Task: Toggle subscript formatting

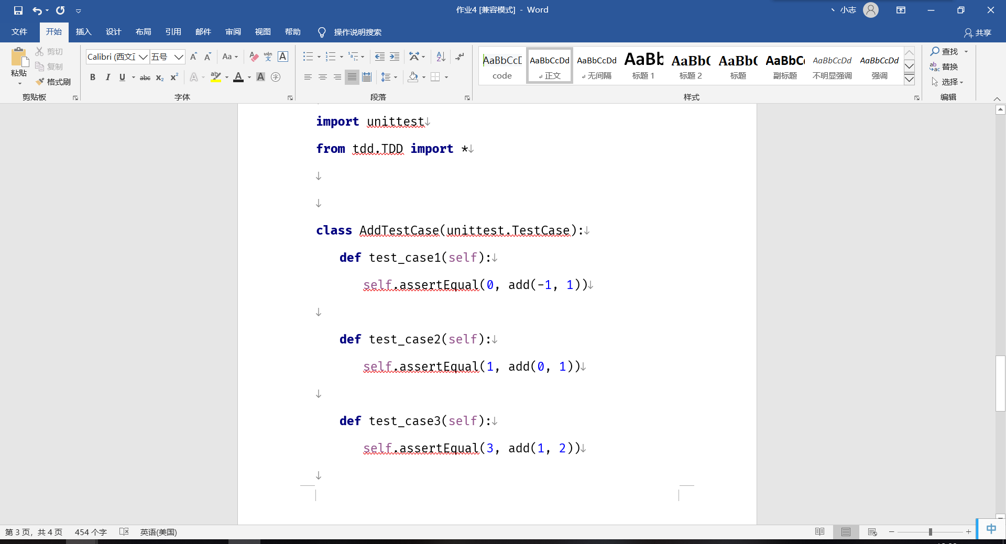Action: click(x=159, y=77)
